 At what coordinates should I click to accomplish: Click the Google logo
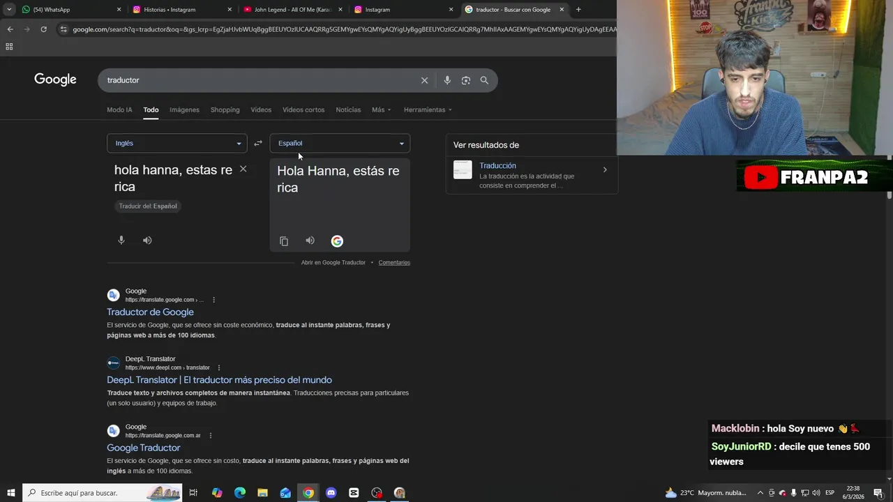pos(55,79)
